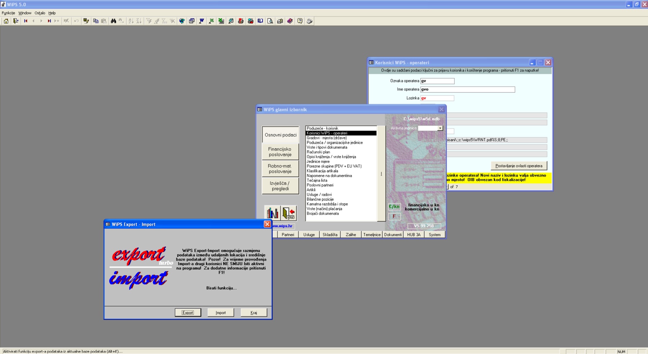The height and width of the screenshot is (354, 648).
Task: Click the next record arrow icon
Action: (41, 21)
